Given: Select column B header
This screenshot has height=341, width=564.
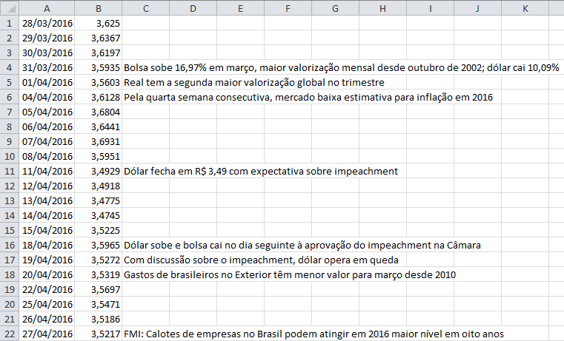Looking at the screenshot, I should tap(98, 8).
